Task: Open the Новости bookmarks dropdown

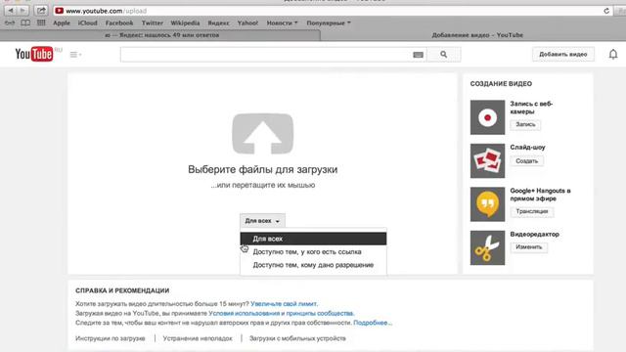Action: (282, 23)
